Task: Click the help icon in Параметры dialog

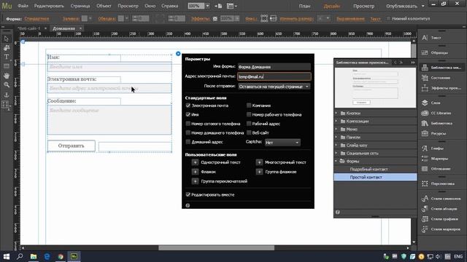Action: pyautogui.click(x=188, y=205)
